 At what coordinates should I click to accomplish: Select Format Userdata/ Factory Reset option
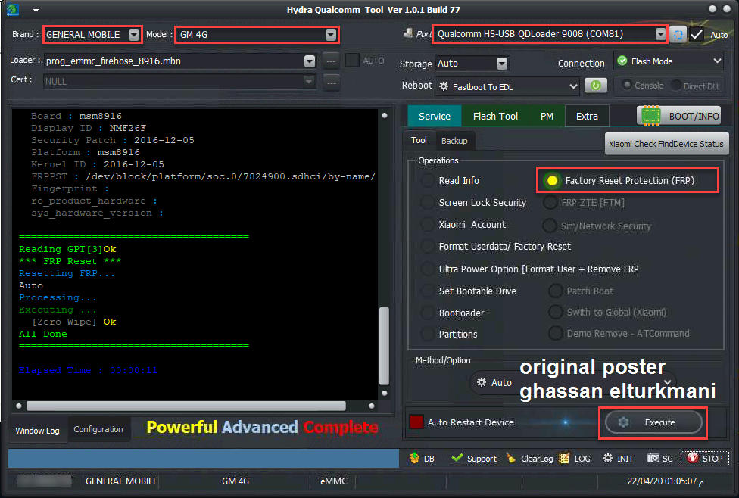click(x=428, y=247)
